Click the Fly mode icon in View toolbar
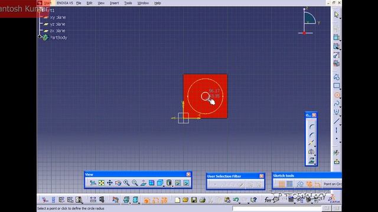Image resolution: width=378 pixels, height=212 pixels. (93, 183)
